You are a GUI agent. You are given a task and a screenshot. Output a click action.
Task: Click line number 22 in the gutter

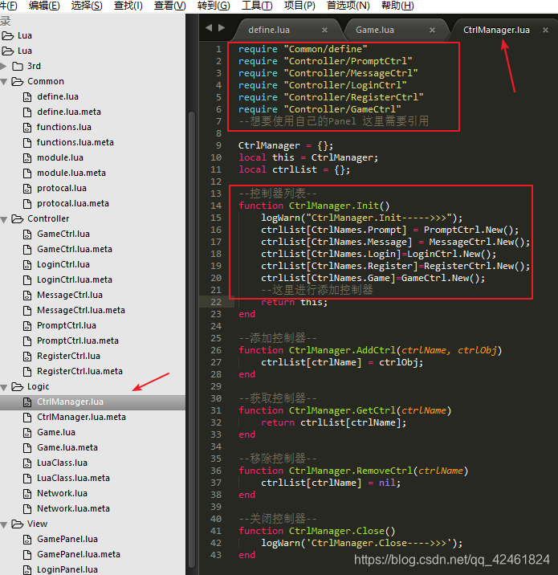tap(216, 302)
